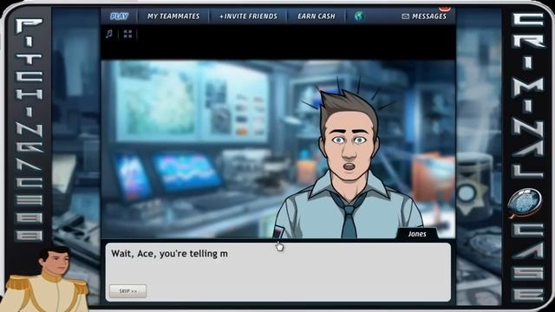Click the envelope icon beside MESSAGES
555x312 pixels.
406,16
